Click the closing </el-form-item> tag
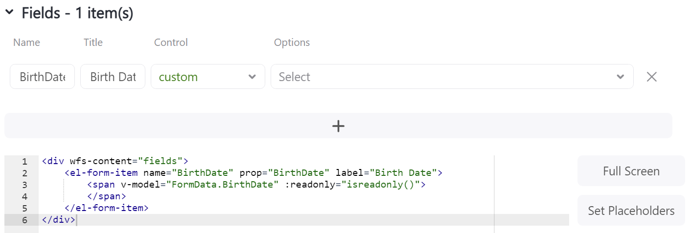The width and height of the screenshot is (692, 233). (x=106, y=208)
